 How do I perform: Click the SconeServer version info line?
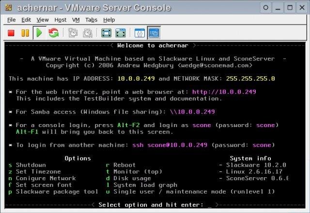(253, 179)
